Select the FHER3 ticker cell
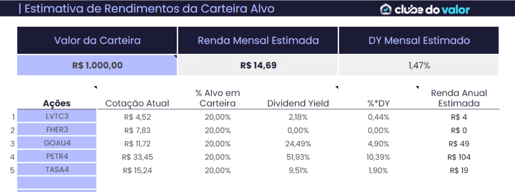This screenshot has width=515, height=192. [57, 130]
